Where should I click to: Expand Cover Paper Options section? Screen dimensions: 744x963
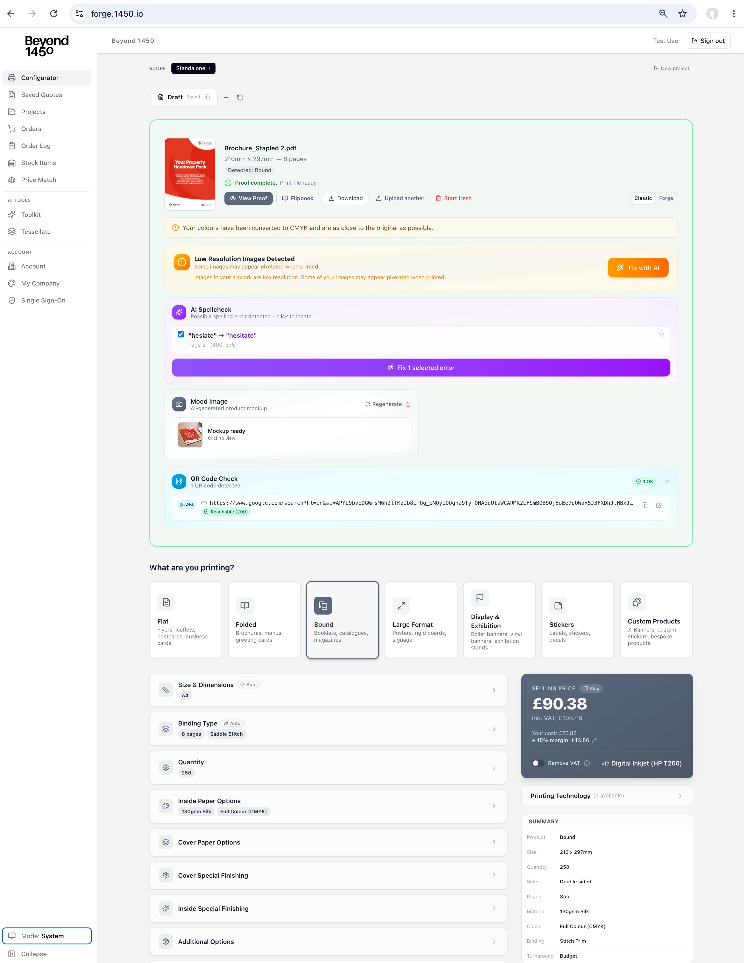tap(328, 842)
